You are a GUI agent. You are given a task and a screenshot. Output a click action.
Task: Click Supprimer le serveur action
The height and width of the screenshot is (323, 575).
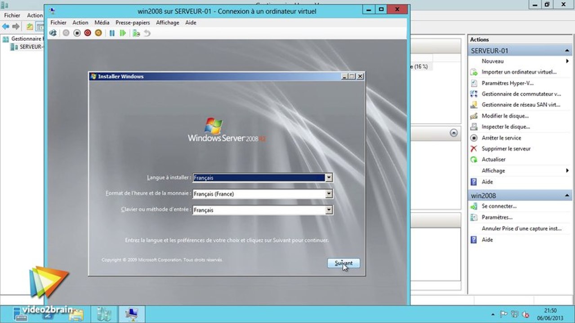click(506, 148)
